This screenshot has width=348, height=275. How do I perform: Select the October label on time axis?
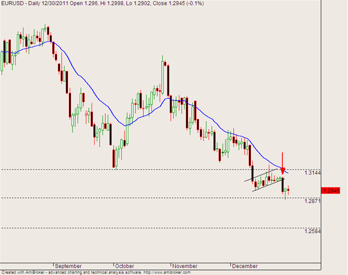[x=127, y=266]
